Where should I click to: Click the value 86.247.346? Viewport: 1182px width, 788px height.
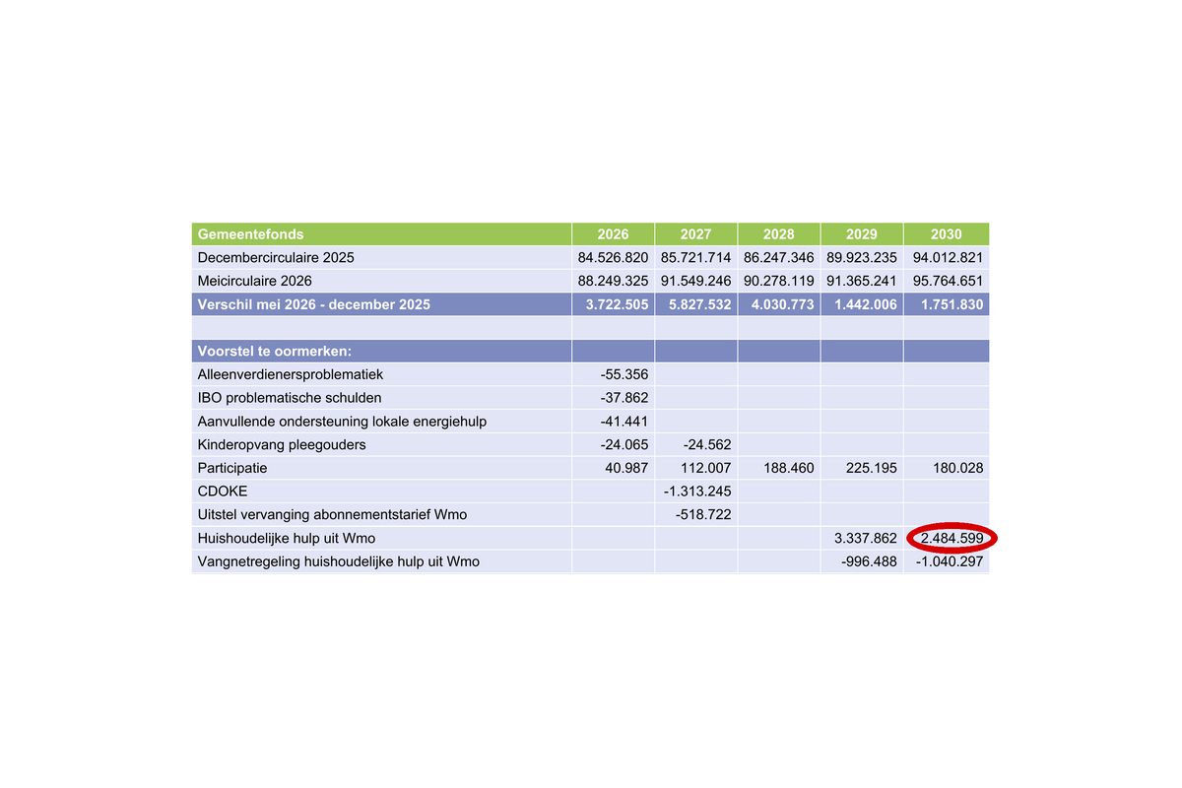pyautogui.click(x=778, y=258)
